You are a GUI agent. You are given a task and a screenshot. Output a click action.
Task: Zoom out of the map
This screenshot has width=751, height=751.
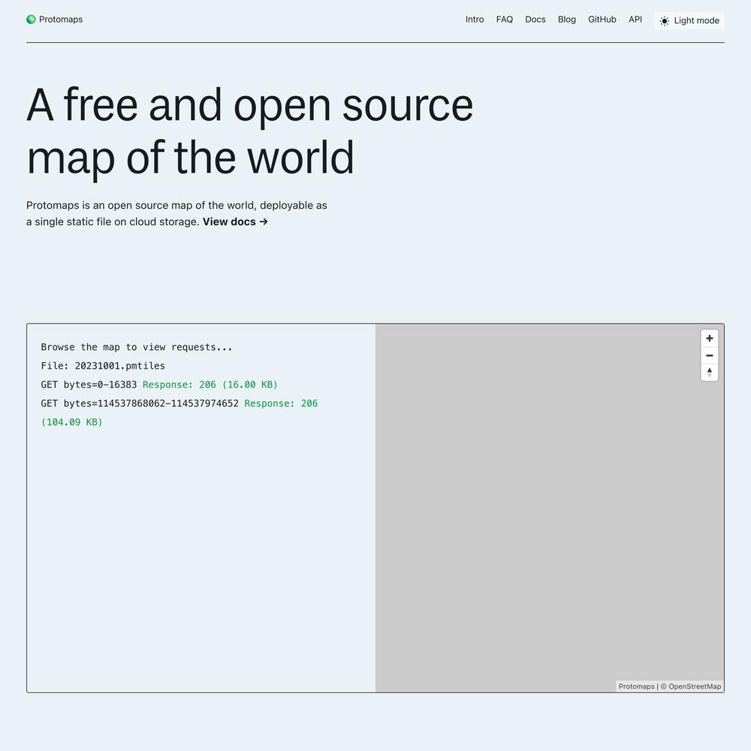(x=710, y=355)
